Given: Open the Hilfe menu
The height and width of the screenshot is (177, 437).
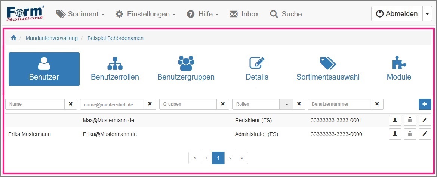Looking at the screenshot, I should pos(202,14).
